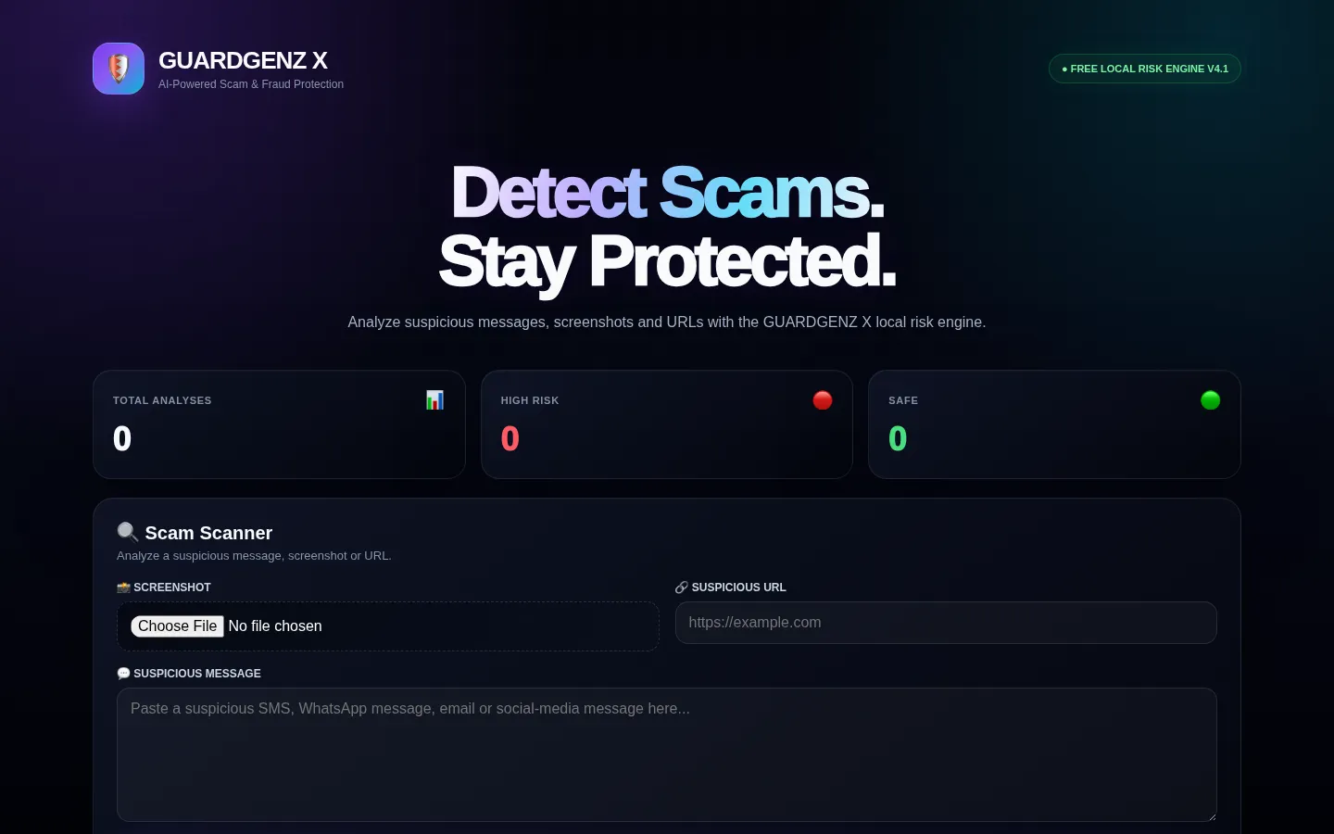Viewport: 1334px width, 834px height.
Task: Click the GUARDGENZ X title text
Action: [243, 60]
